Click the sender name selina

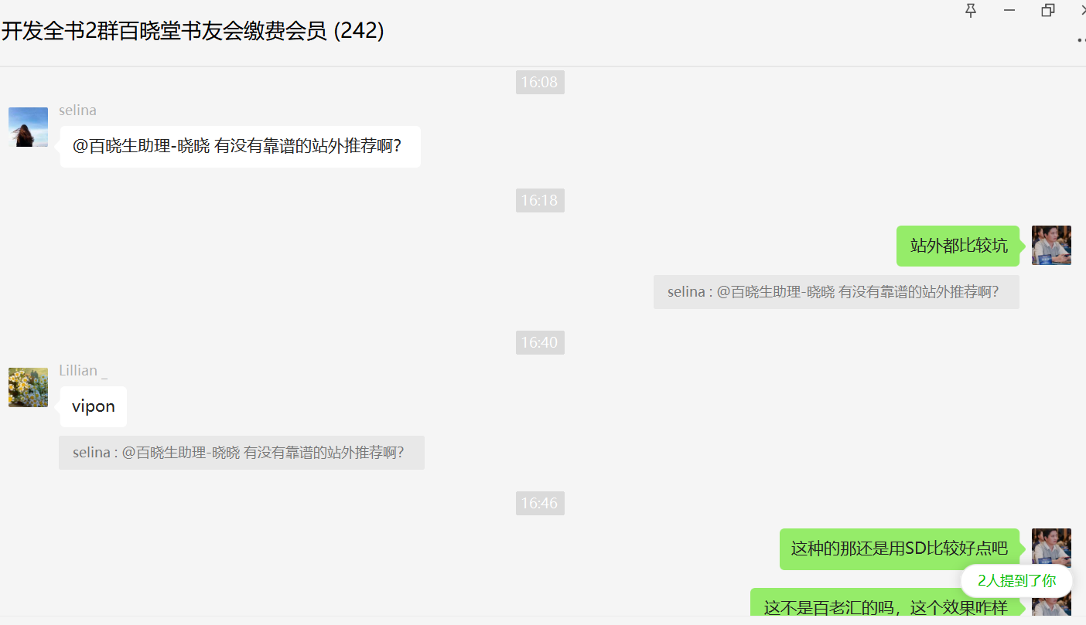77,110
